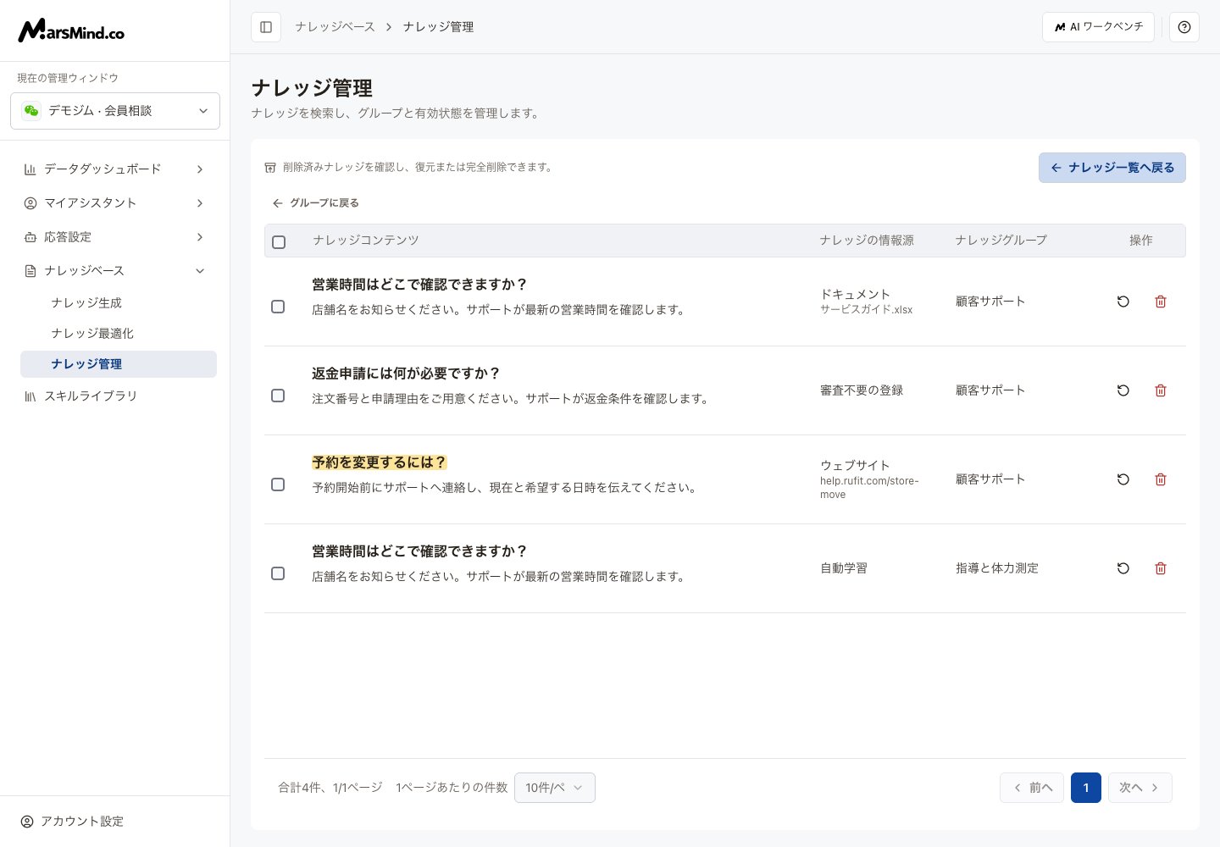Go to page 1 in pagination
The image size is (1220, 847).
tap(1086, 788)
